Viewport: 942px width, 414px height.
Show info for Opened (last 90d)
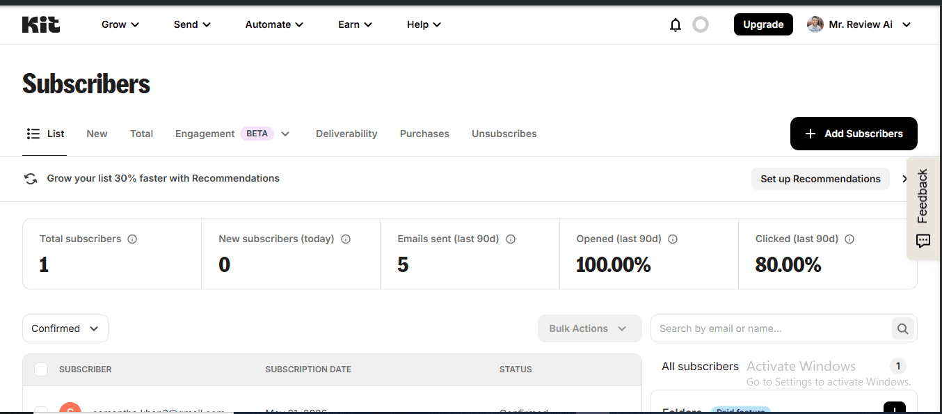coord(673,239)
